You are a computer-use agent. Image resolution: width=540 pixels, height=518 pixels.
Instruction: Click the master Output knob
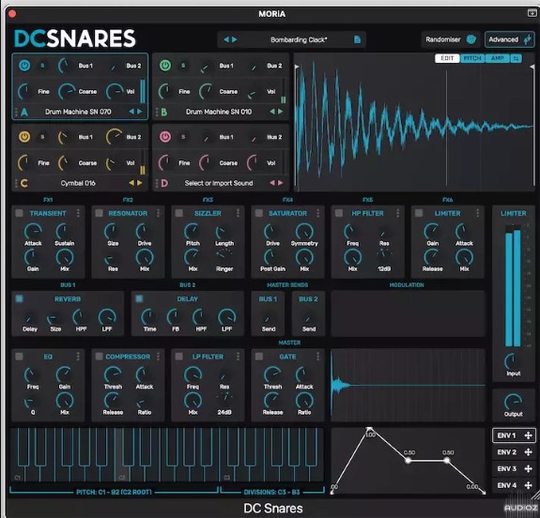513,402
